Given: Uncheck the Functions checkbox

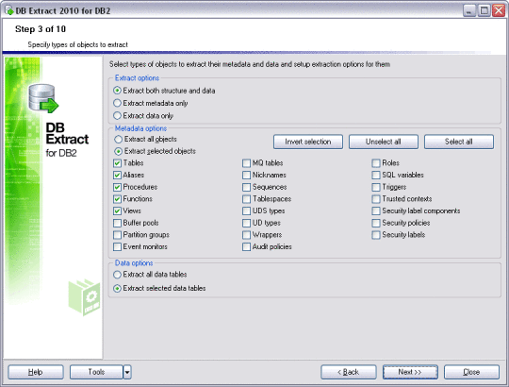Looking at the screenshot, I should pyautogui.click(x=117, y=199).
